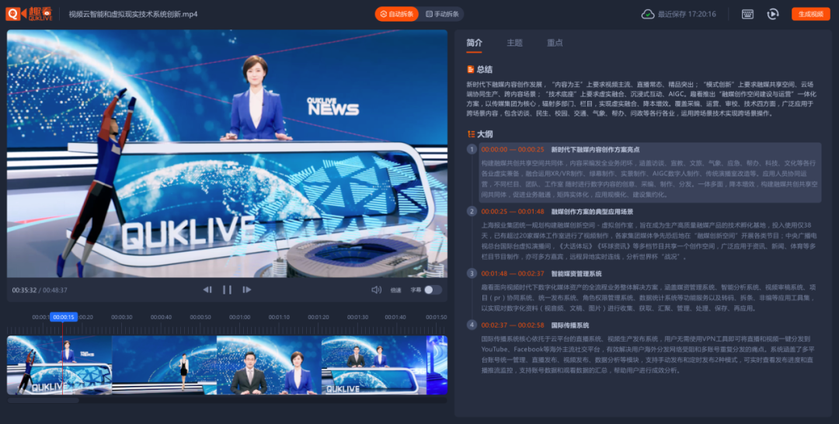This screenshot has width=839, height=424.
Task: Select thumbnail with male and female anchors close-up
Action: point(269,365)
